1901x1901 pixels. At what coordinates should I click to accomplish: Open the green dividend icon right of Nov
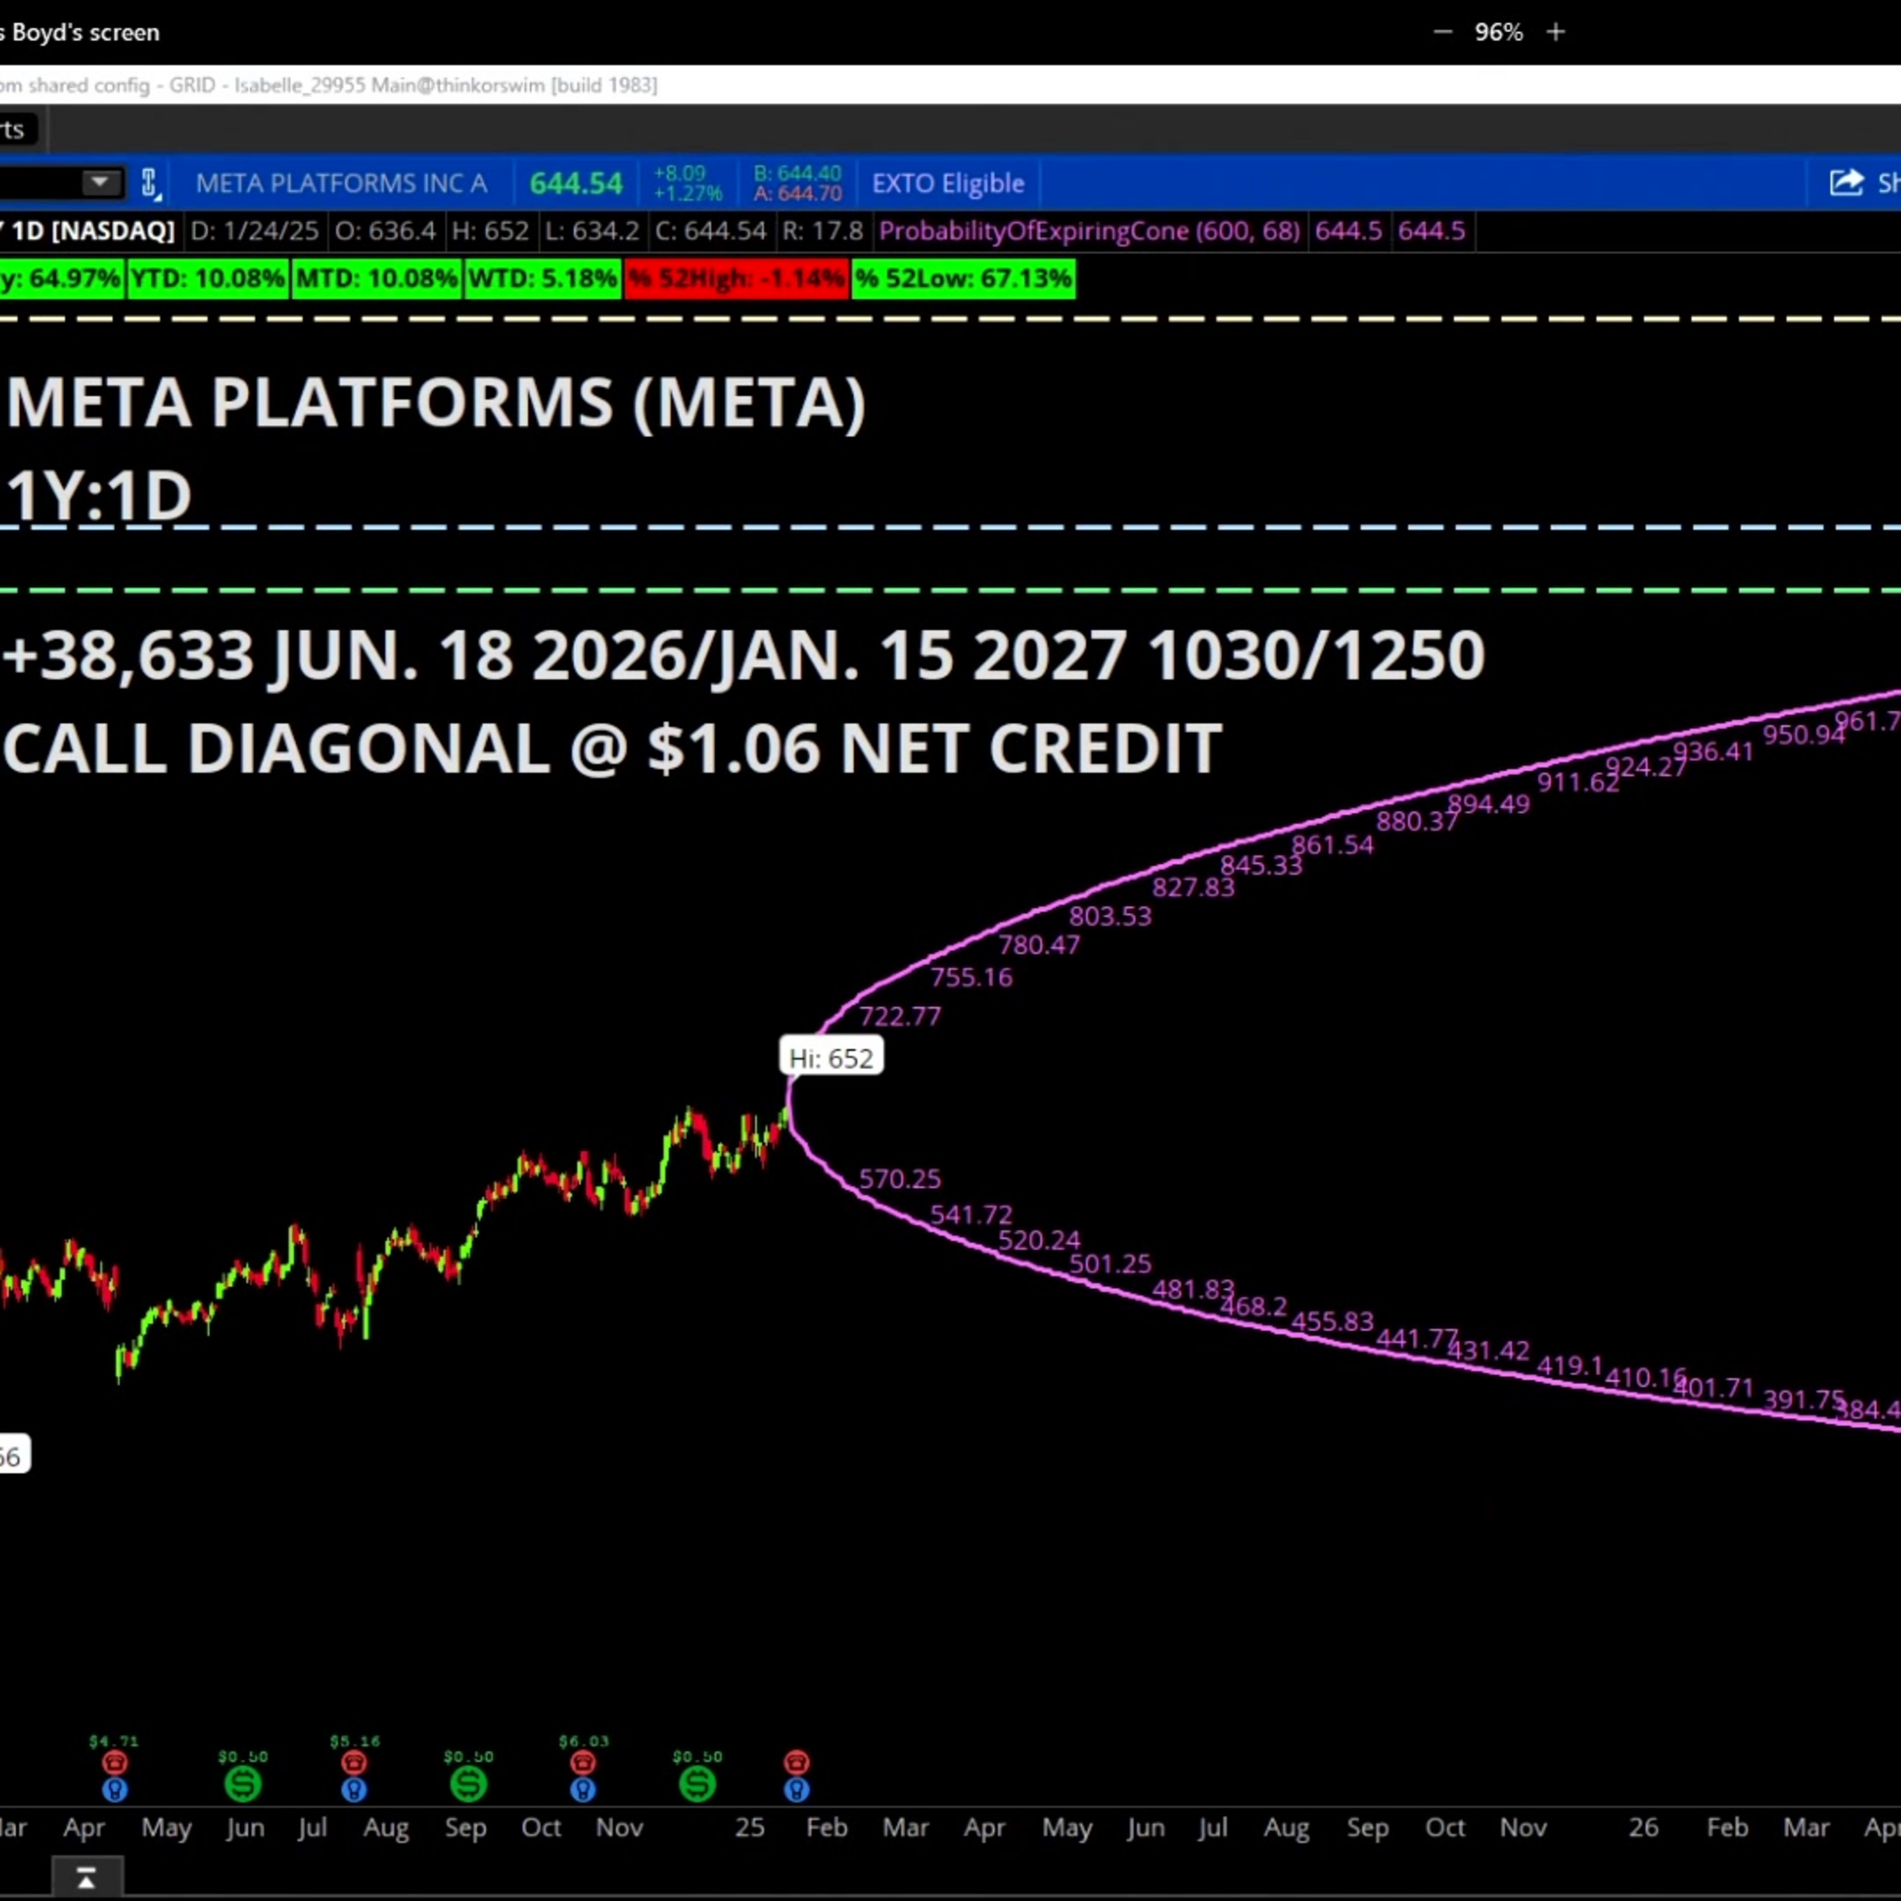(x=696, y=1783)
